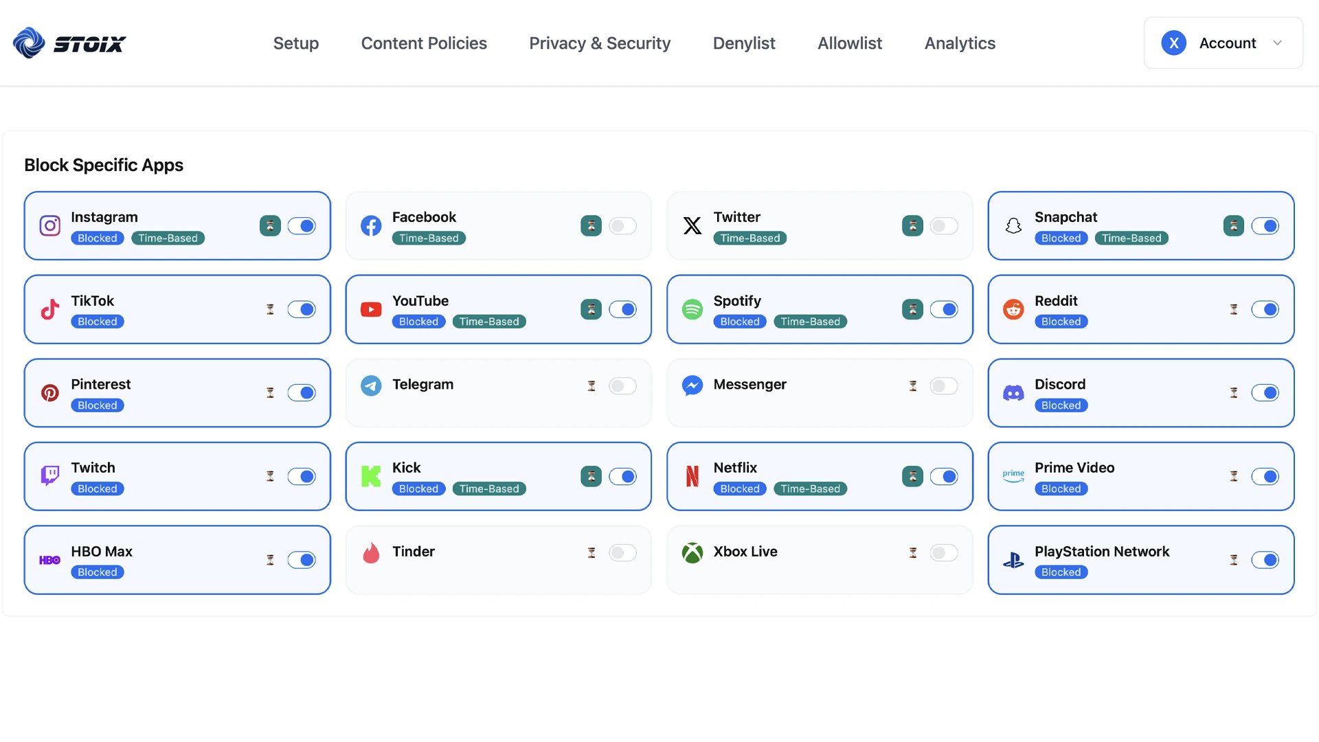
Task: Disable the TikTok block toggle
Action: point(302,309)
